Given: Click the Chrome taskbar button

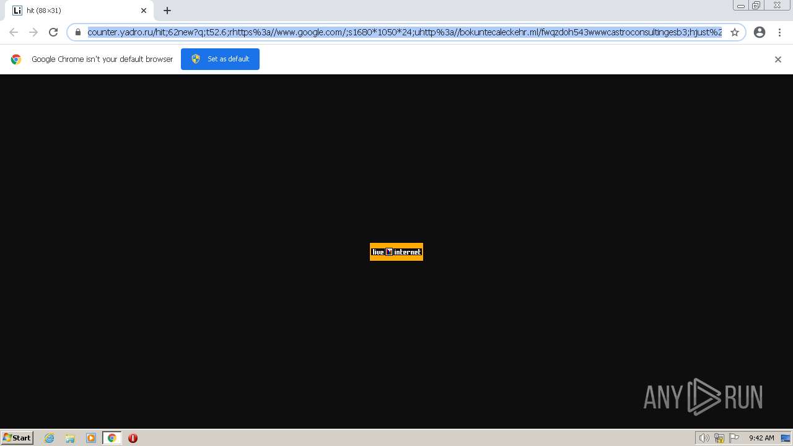Looking at the screenshot, I should pos(112,438).
